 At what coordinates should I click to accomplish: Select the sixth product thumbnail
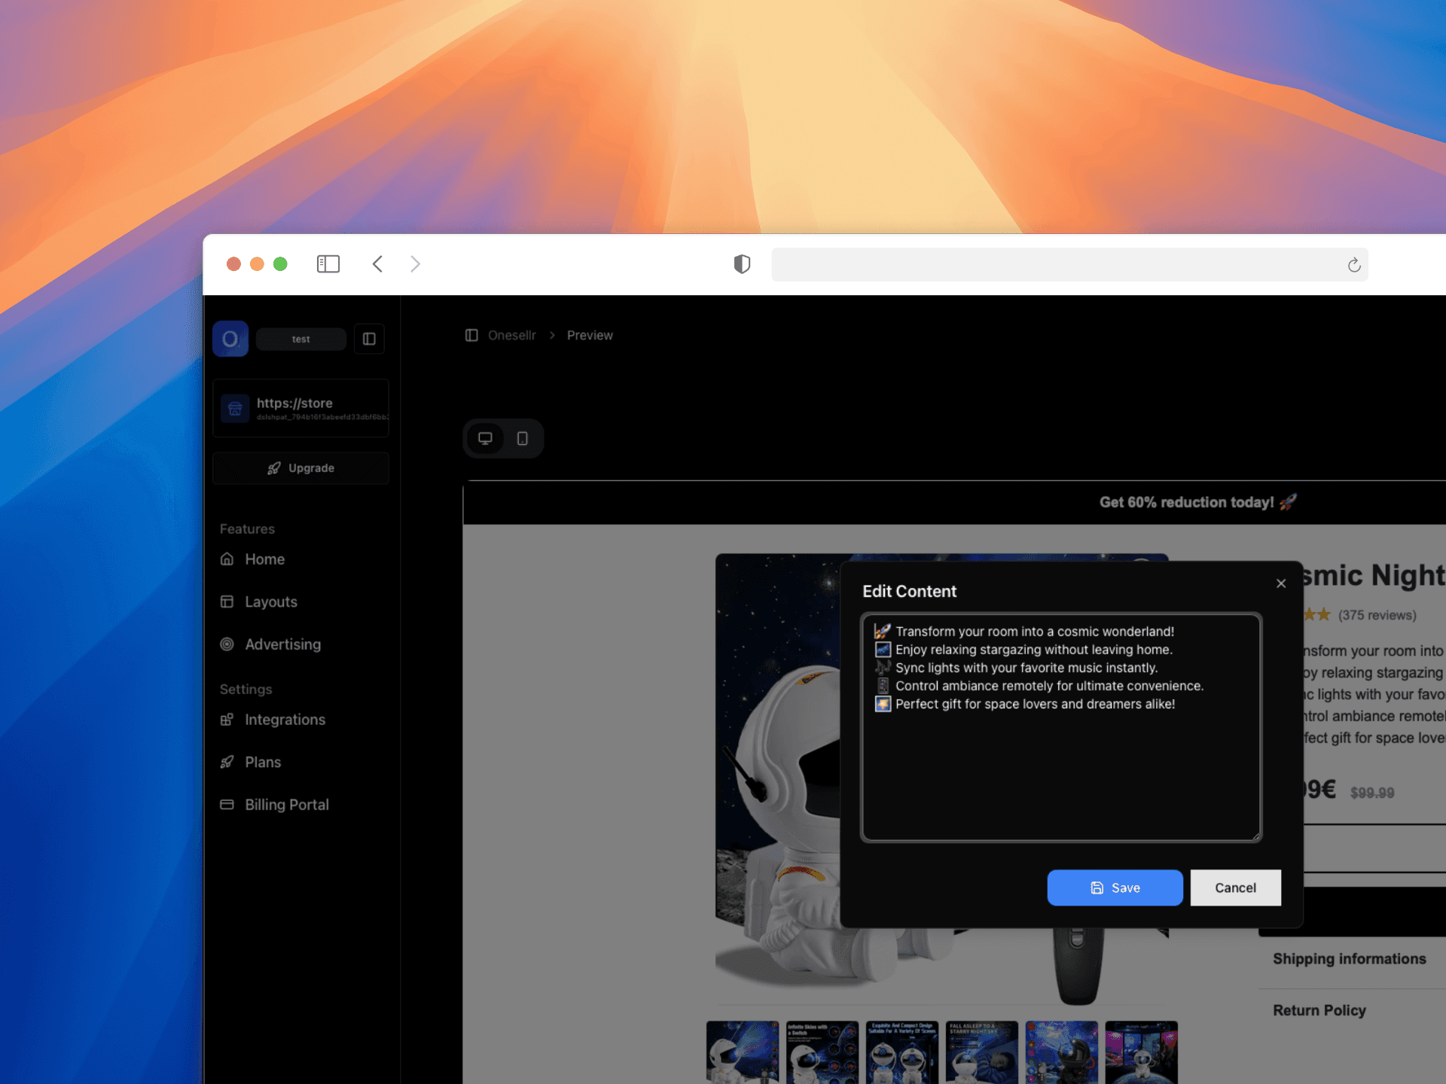(x=1142, y=1052)
